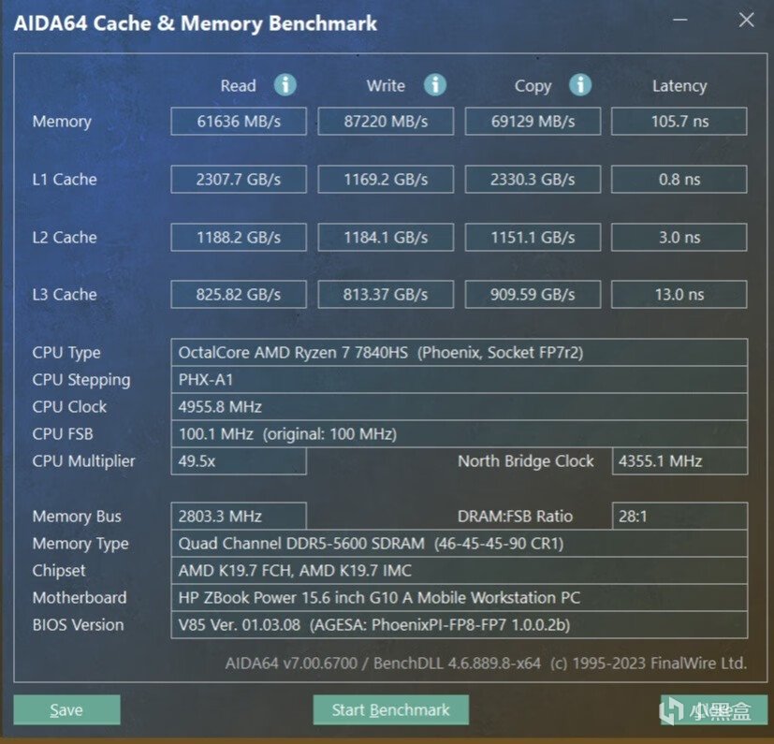Click the Write column header

pyautogui.click(x=386, y=86)
